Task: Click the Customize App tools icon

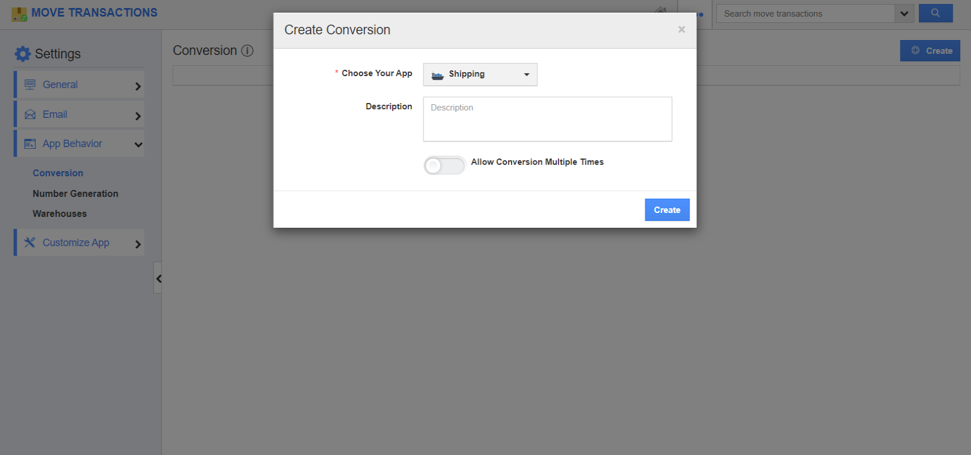Action: point(30,242)
